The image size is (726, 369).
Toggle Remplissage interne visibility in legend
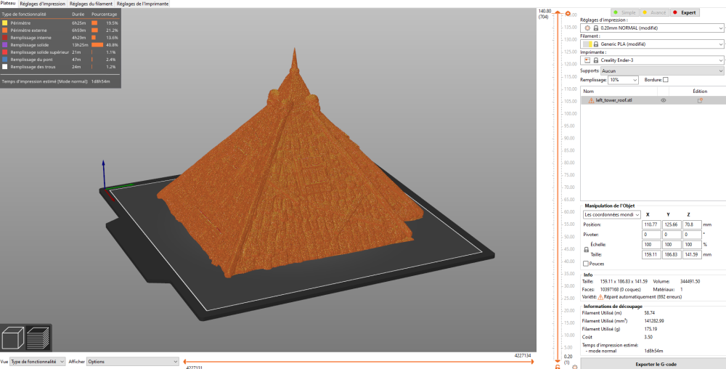[x=4, y=38]
